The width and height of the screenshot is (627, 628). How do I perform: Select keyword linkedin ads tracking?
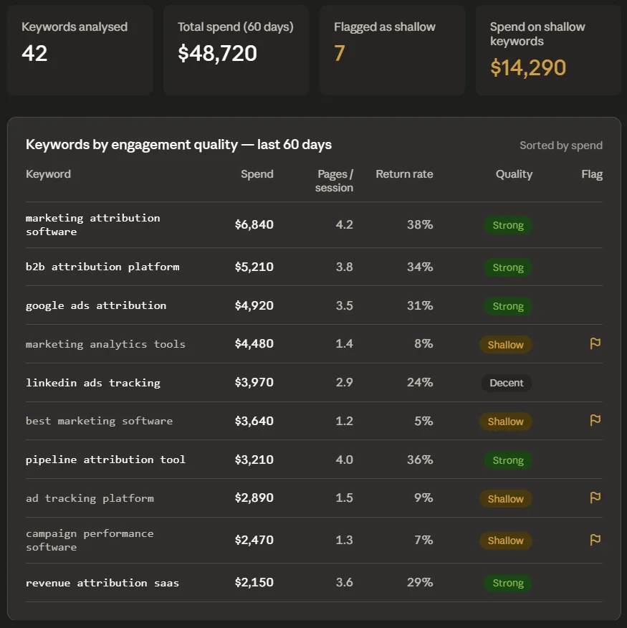coord(93,383)
